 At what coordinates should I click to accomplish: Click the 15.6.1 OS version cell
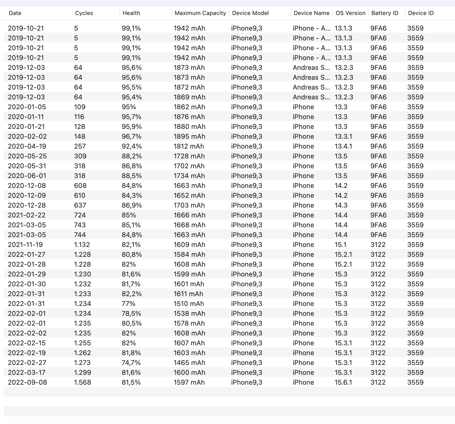(343, 382)
